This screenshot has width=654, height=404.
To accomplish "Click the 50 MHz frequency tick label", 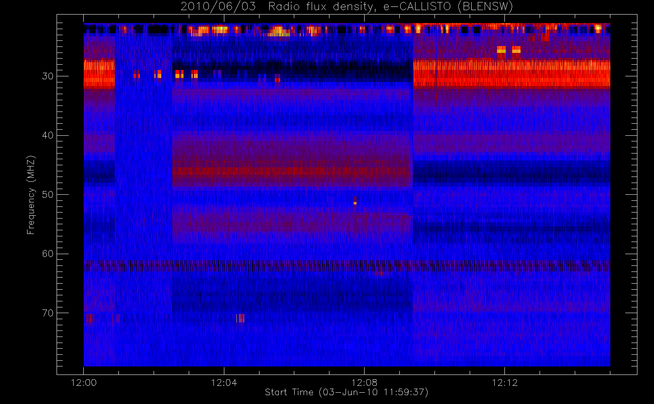I will click(48, 195).
